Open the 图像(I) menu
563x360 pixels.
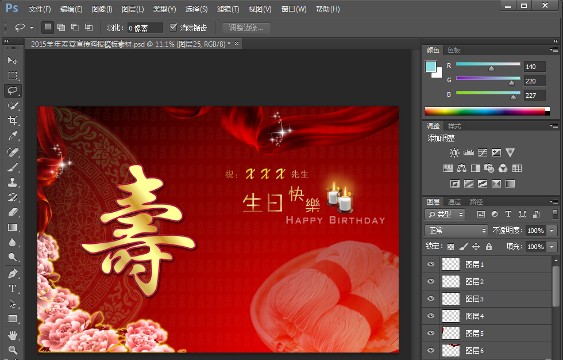pos(102,9)
